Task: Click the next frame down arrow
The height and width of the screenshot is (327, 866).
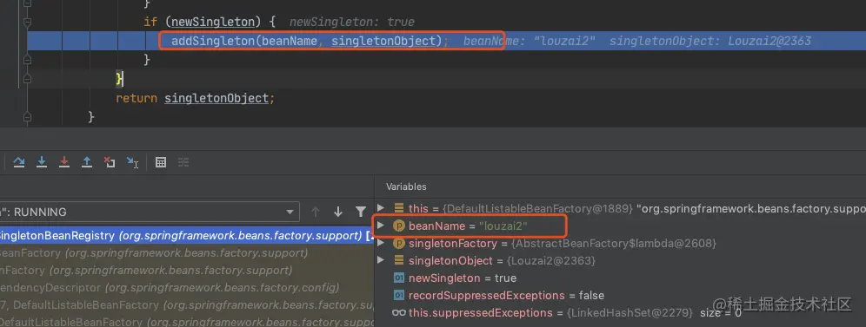Action: point(338,212)
